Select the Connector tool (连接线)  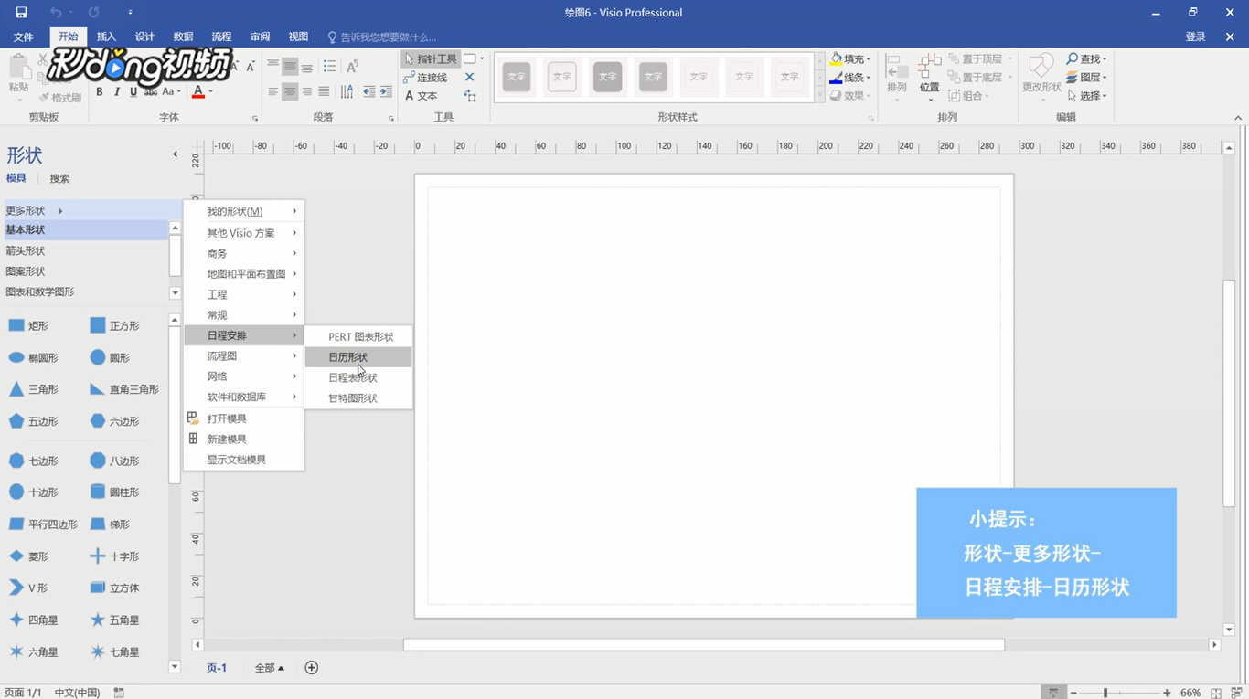coord(426,78)
